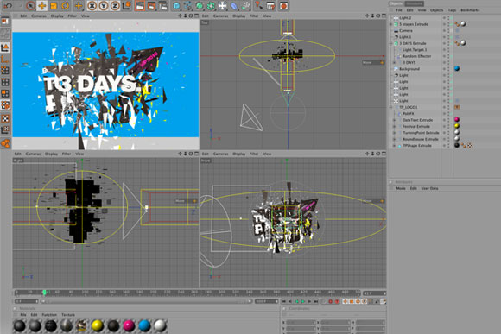Open Attributes panel Mode menu
This screenshot has height=334, width=501.
click(401, 188)
